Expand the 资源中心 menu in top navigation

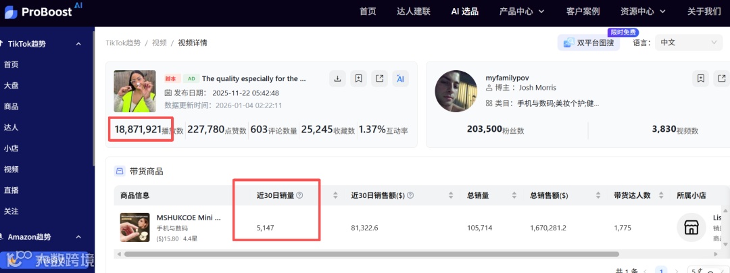tap(643, 11)
